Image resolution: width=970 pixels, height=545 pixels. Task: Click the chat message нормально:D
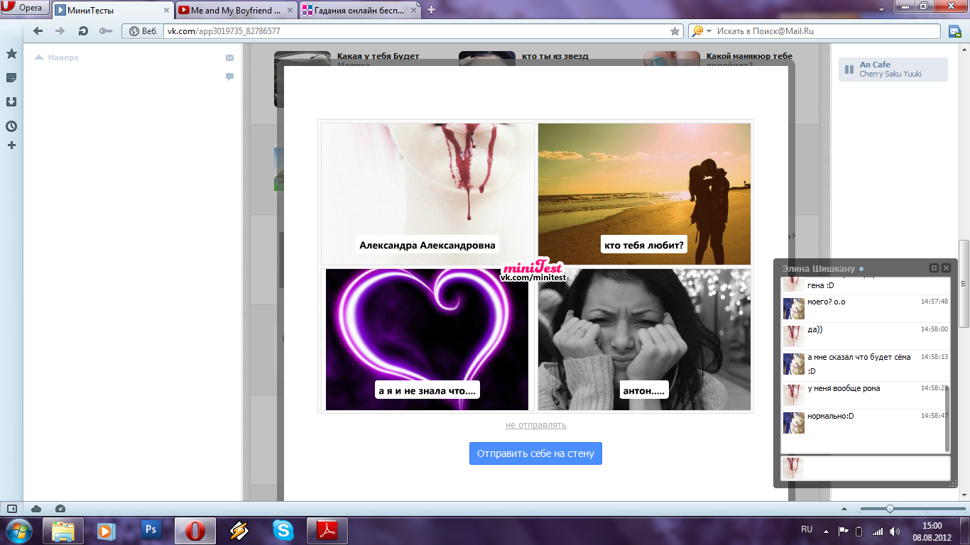(x=831, y=416)
